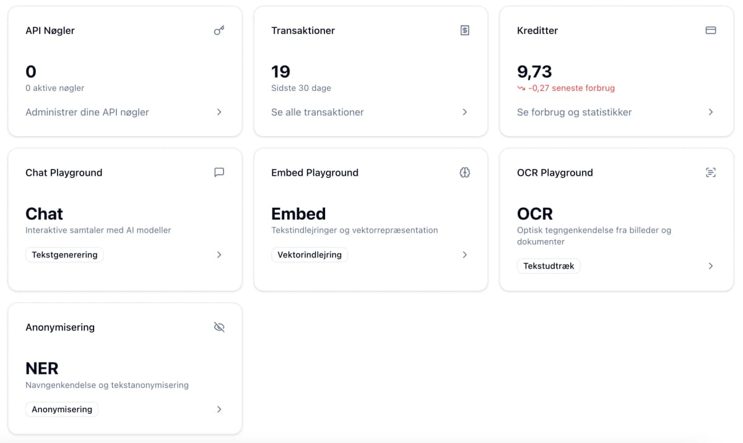Click the brain icon on Embed Playground
743x443 pixels.
[x=465, y=173]
